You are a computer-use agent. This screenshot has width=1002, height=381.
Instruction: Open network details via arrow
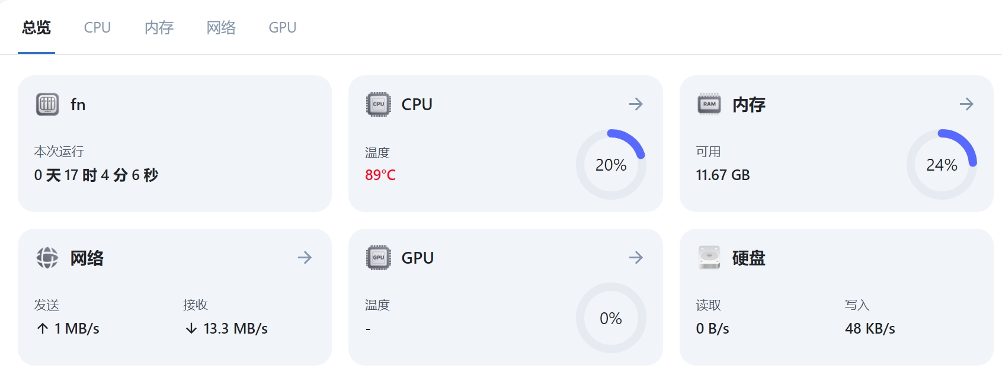pyautogui.click(x=305, y=257)
